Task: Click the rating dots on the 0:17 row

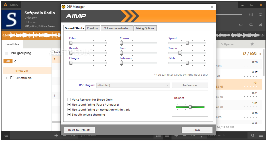Action: point(250,76)
